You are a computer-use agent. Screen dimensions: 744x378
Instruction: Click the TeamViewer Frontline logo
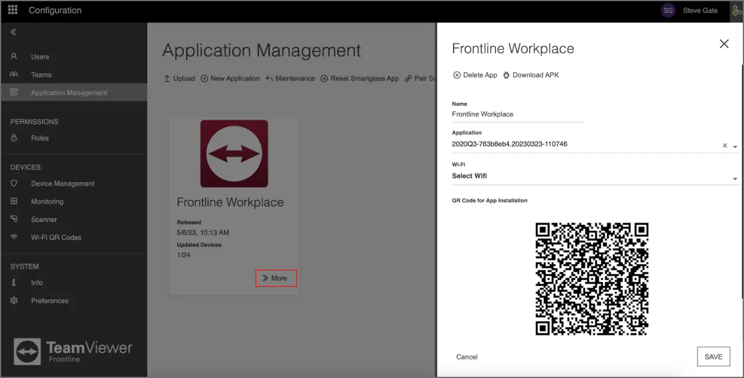pyautogui.click(x=73, y=351)
